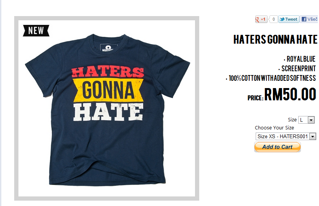
Task: Add the shirt to cart
Action: 277,147
